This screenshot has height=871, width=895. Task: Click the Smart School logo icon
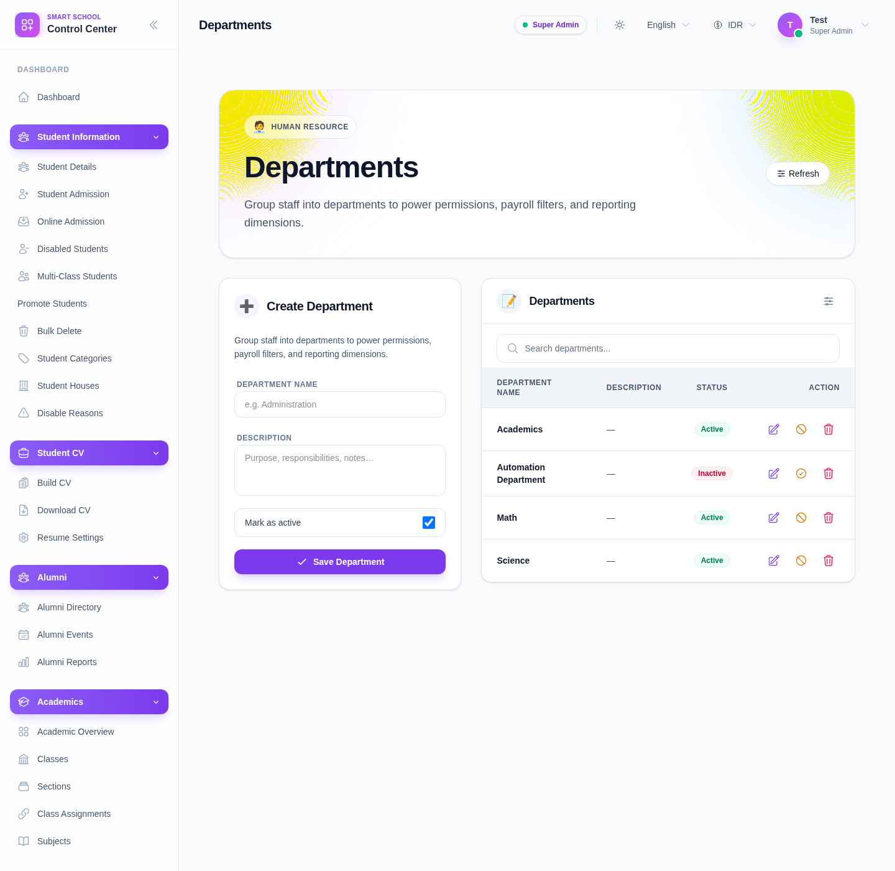27,25
